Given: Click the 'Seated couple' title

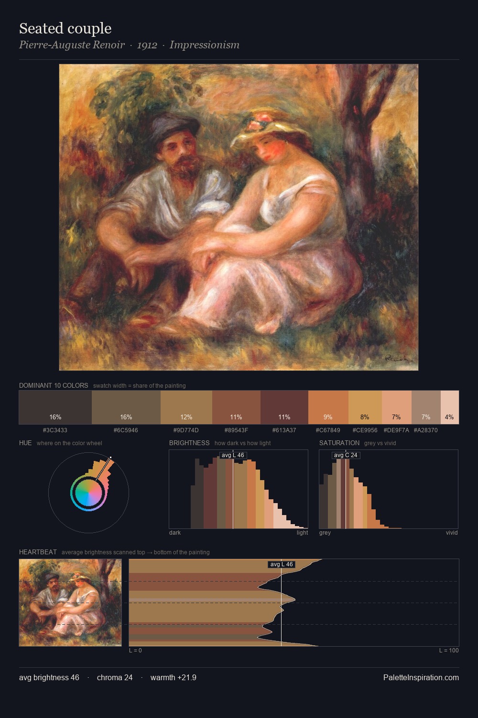Looking at the screenshot, I should 65,28.
